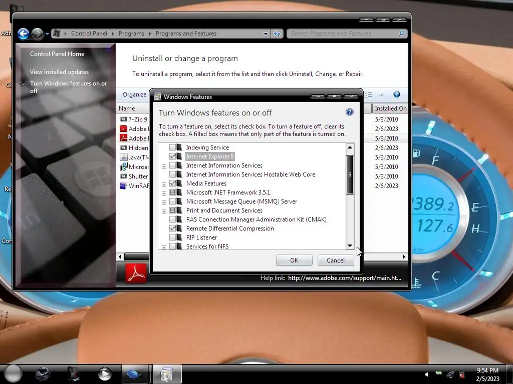The image size is (513, 384).
Task: Click the Control Panel icon in address bar
Action: (57, 33)
